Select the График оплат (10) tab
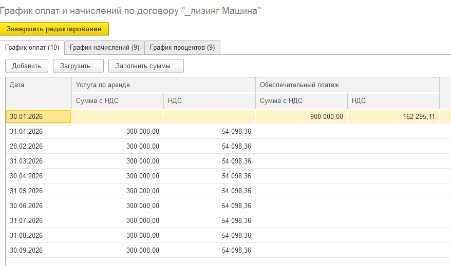This screenshot has height=266, width=451. pyautogui.click(x=32, y=47)
